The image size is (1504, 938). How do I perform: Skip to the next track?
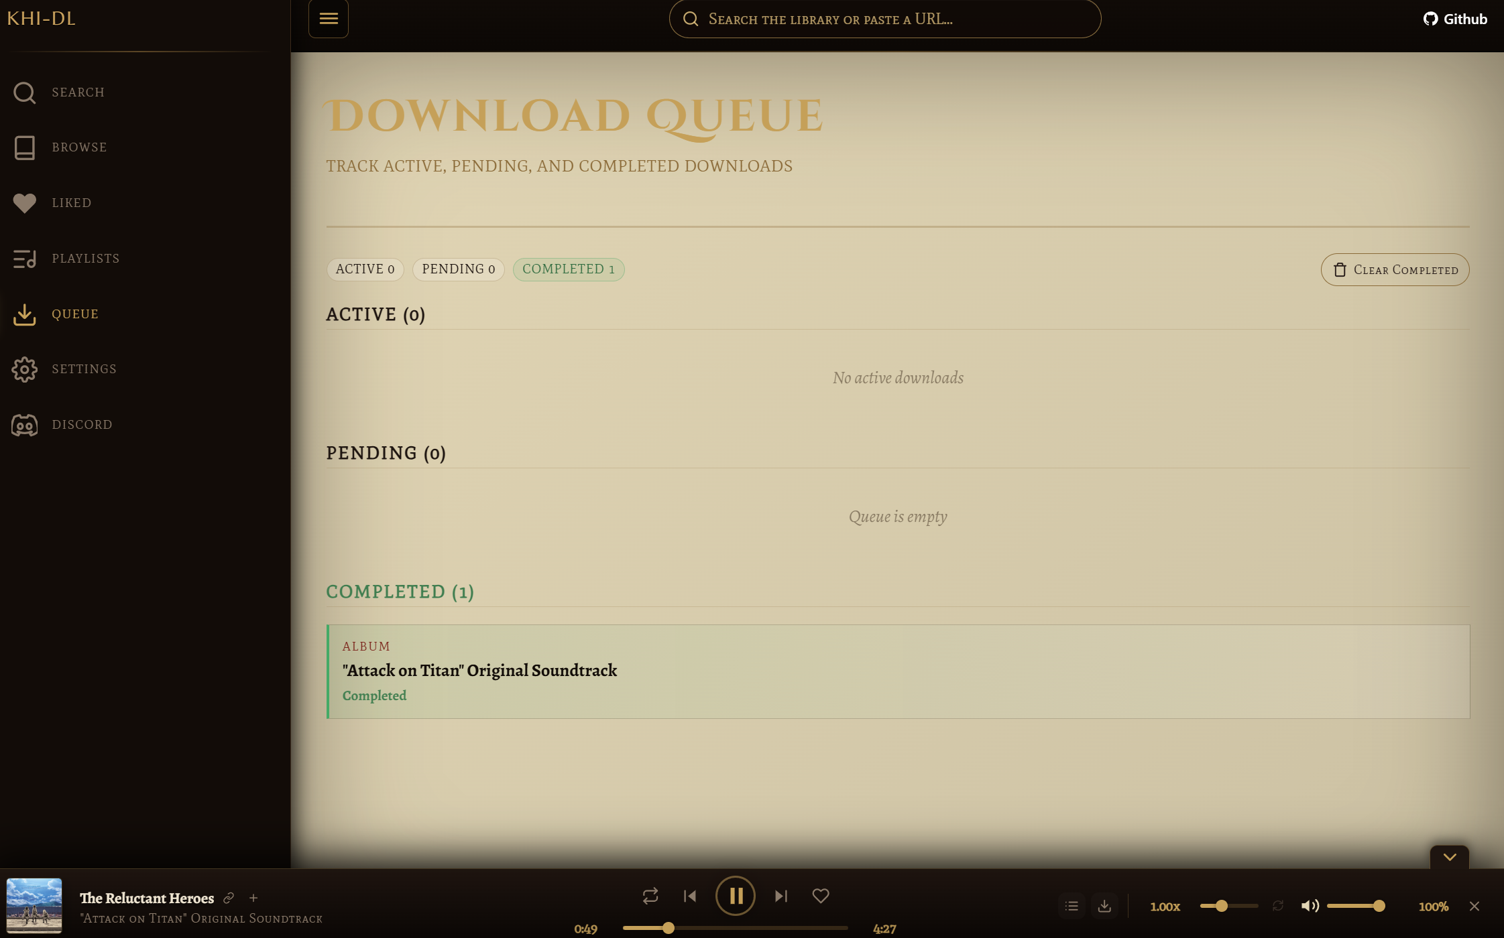pos(780,896)
